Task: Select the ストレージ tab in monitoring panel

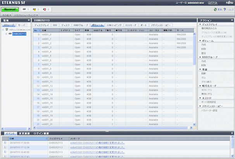Action: click(x=9, y=25)
